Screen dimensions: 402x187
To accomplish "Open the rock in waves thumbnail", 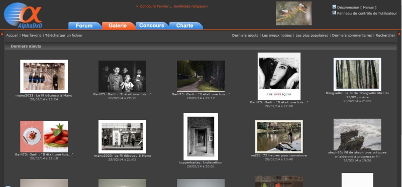I will click(357, 134).
